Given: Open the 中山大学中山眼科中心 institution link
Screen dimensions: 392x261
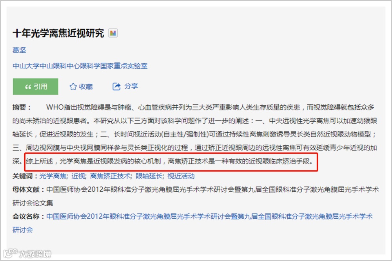Looking at the screenshot, I should pyautogui.click(x=80, y=66).
